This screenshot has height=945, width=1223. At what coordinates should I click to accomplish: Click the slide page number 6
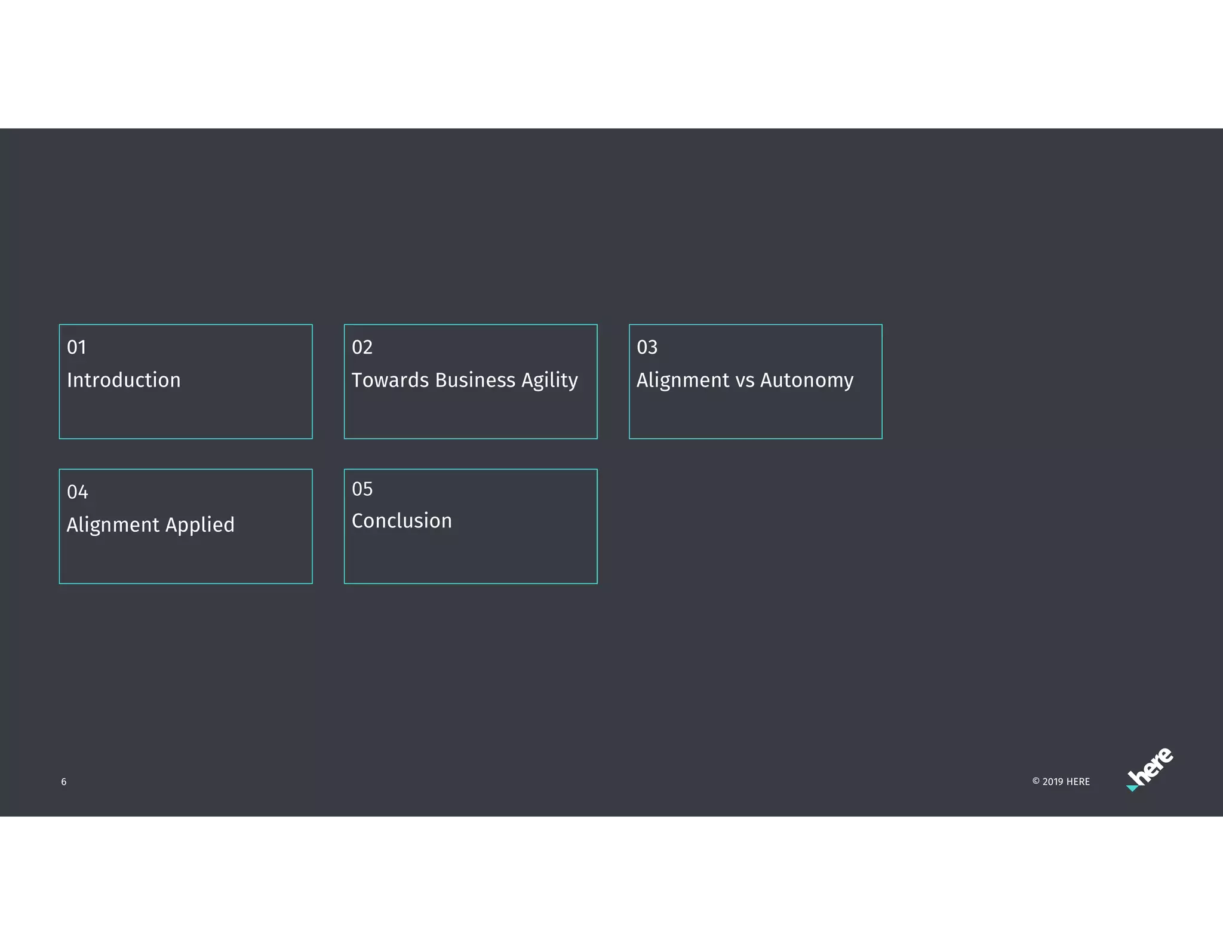coord(64,782)
